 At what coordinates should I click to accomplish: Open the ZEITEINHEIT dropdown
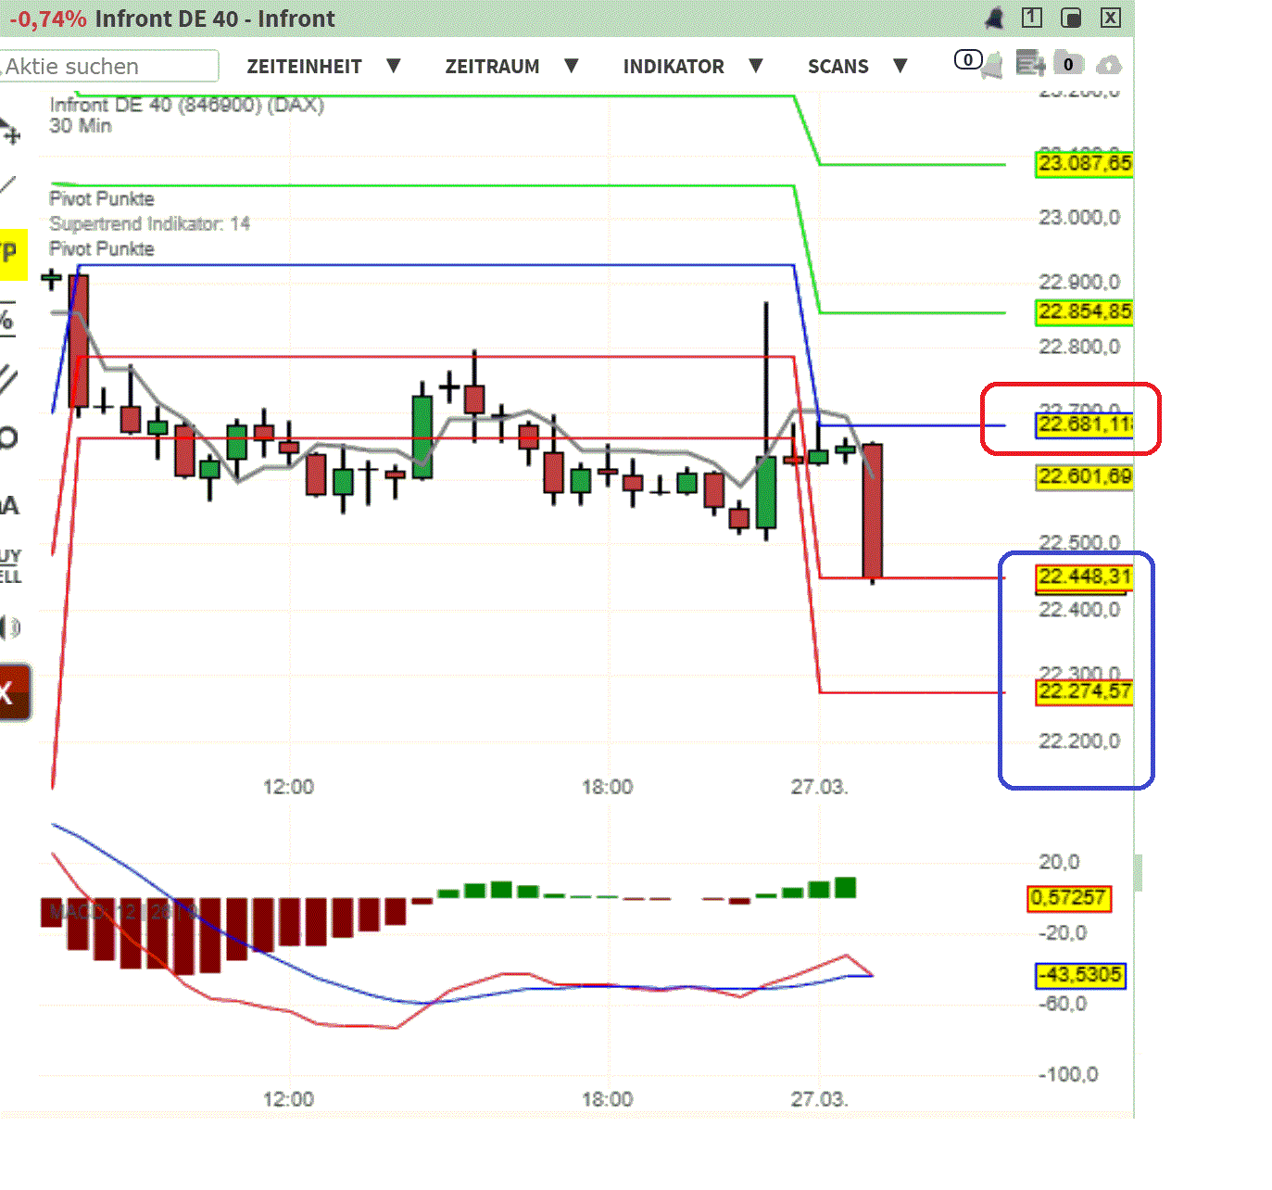click(x=304, y=66)
